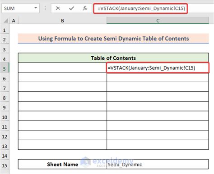Click the Name Box showing SUM
The width and height of the screenshot is (214, 174).
21,8
